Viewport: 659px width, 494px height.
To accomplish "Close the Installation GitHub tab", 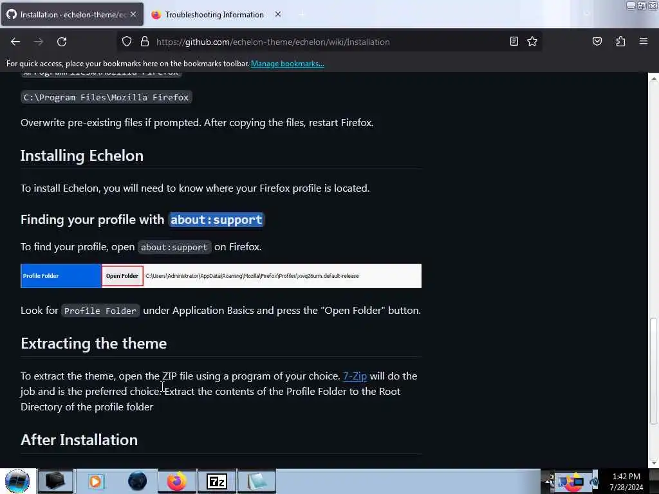I will (133, 14).
